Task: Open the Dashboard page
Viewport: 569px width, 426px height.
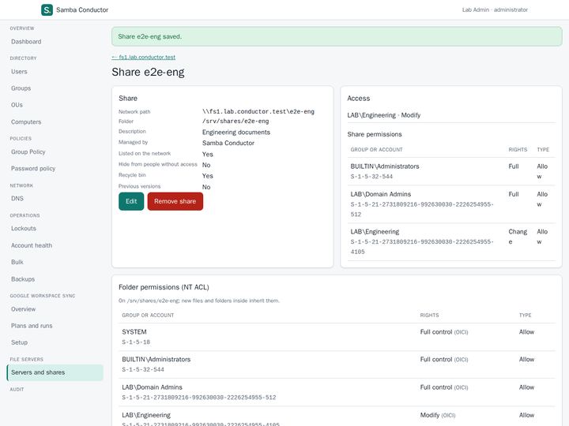Action: pos(26,42)
